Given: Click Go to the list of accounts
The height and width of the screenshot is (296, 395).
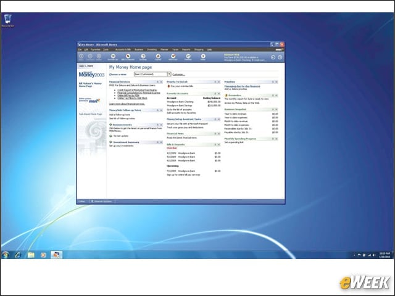Looking at the screenshot, I should (x=179, y=110).
